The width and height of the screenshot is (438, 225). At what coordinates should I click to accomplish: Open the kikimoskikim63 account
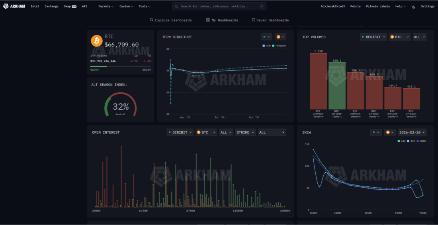333,6
